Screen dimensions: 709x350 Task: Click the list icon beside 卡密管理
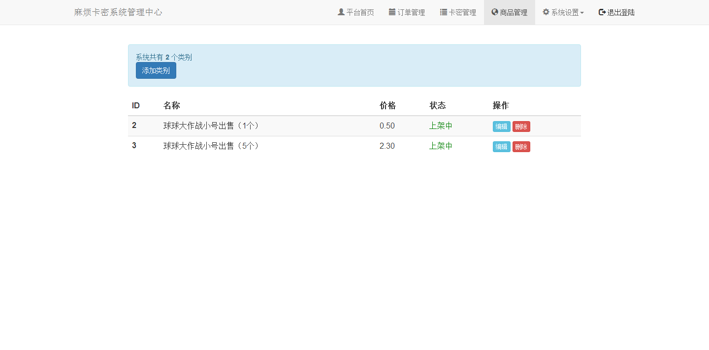point(443,12)
